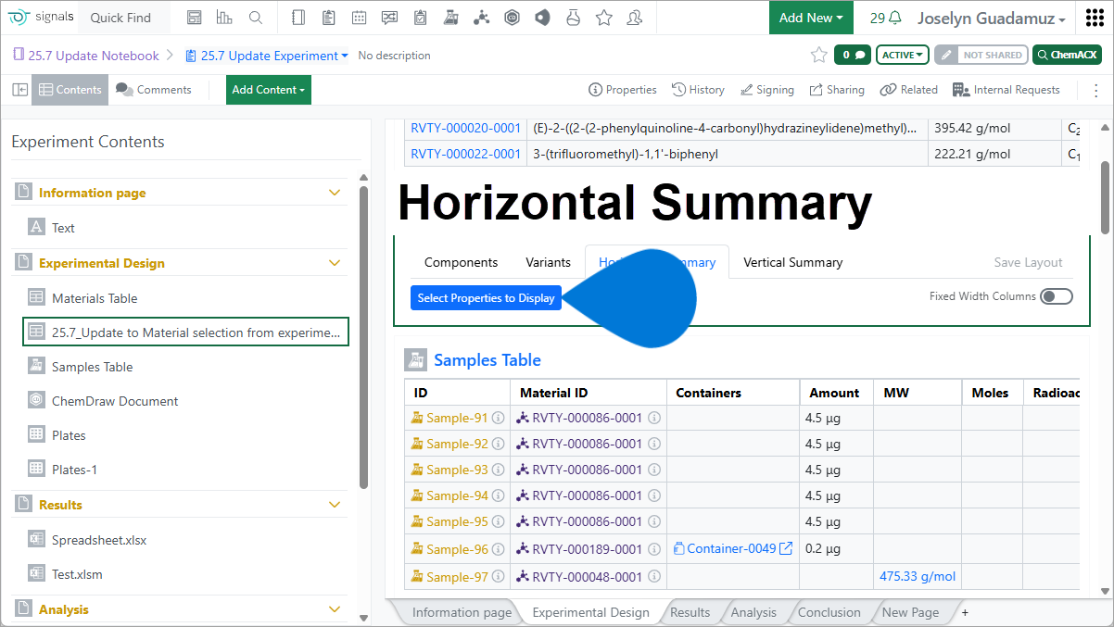The height and width of the screenshot is (627, 1114).
Task: Select ChemDraw Document in contents tree
Action: click(115, 401)
